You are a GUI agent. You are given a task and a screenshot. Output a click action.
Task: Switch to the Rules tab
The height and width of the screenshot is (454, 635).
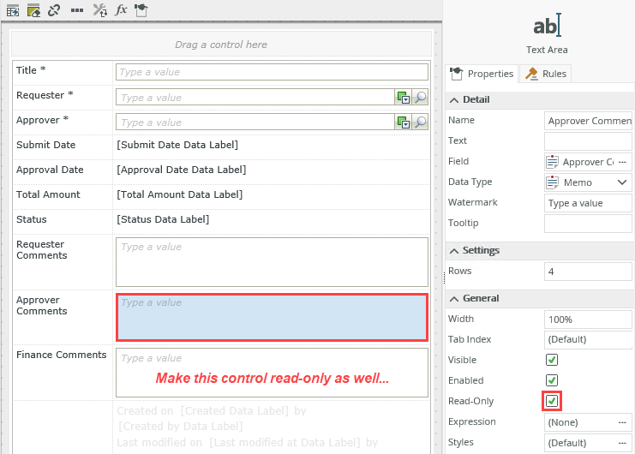click(546, 74)
